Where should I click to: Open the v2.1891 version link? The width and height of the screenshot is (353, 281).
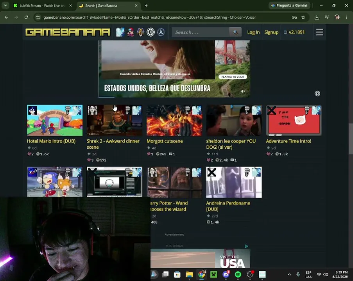pyautogui.click(x=294, y=32)
